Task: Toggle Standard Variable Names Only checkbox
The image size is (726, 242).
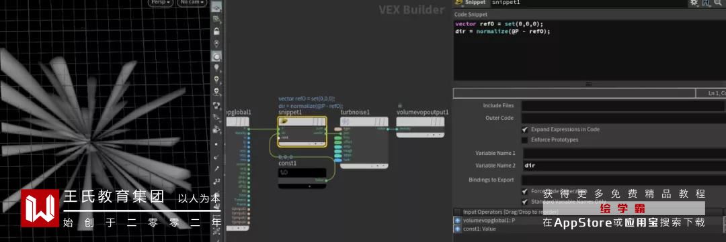Action: click(x=524, y=201)
